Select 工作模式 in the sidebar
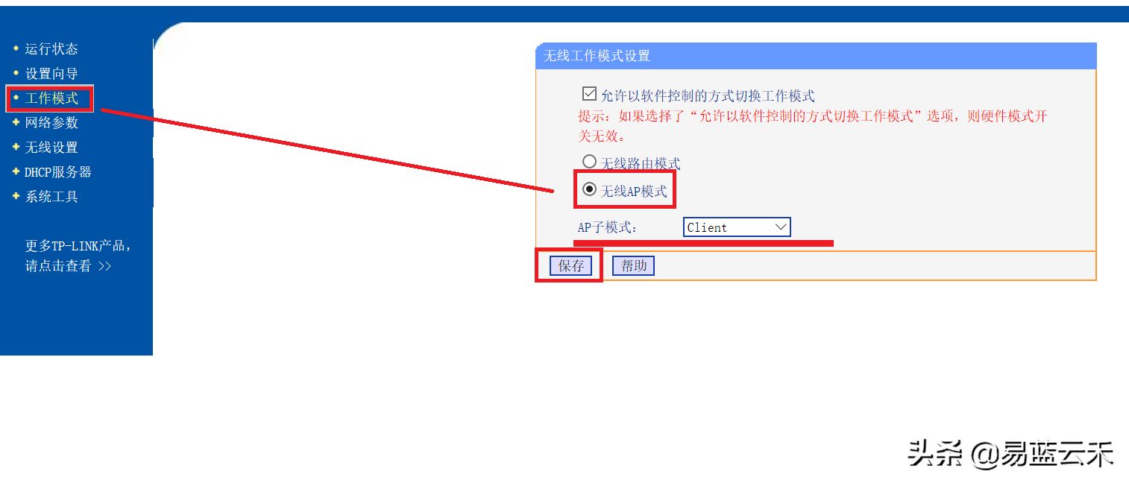Screen dimensions: 1129x483 click(x=51, y=98)
